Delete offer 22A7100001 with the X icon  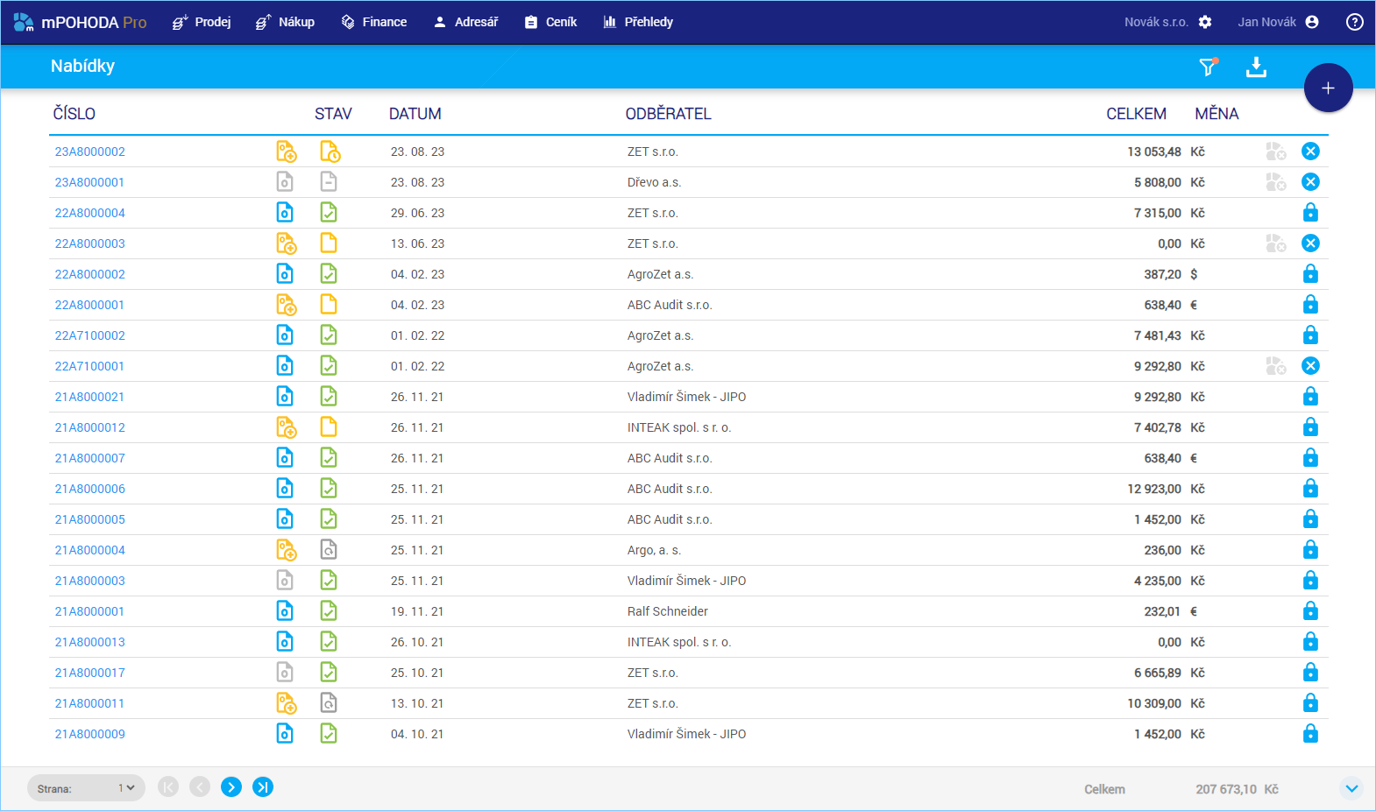point(1310,366)
